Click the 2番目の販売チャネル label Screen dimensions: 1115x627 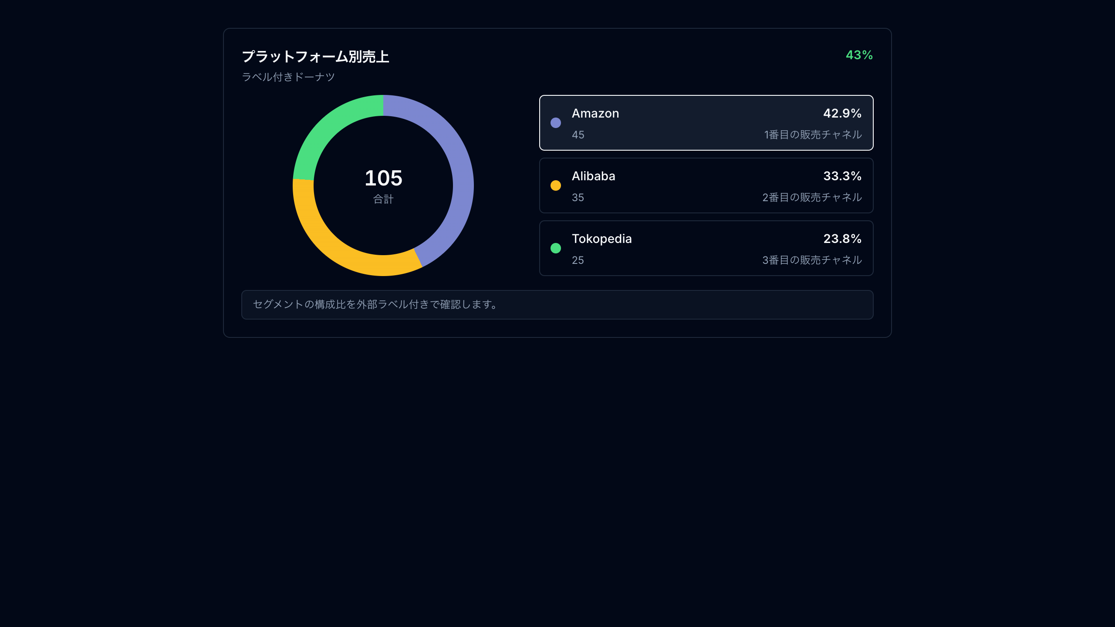click(812, 197)
